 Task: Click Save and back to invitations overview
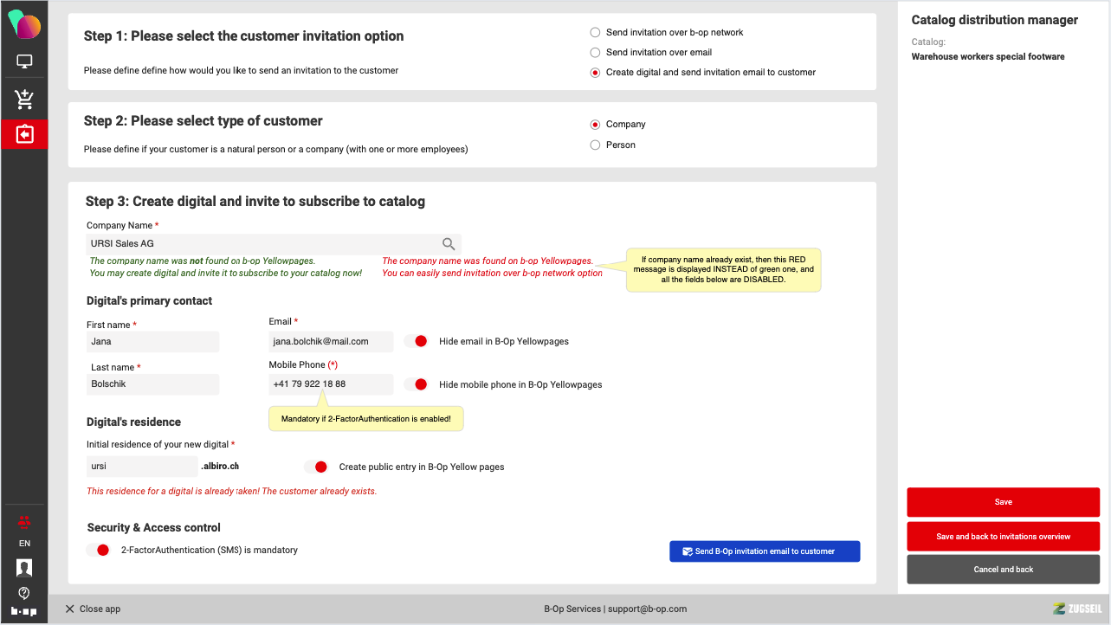coord(1003,537)
